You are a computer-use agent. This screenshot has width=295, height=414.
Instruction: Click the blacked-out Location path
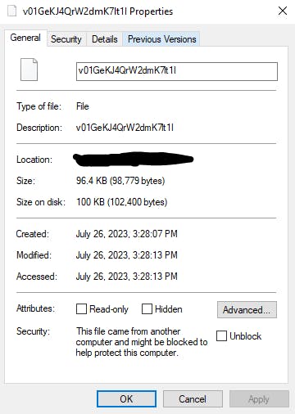coord(134,159)
